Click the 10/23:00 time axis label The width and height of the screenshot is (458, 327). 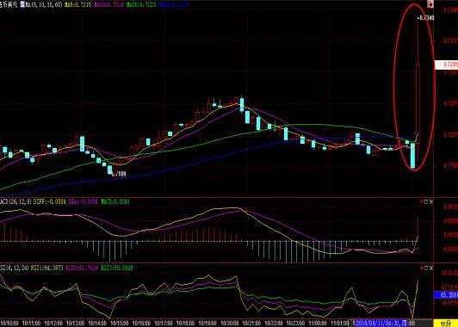[296, 324]
